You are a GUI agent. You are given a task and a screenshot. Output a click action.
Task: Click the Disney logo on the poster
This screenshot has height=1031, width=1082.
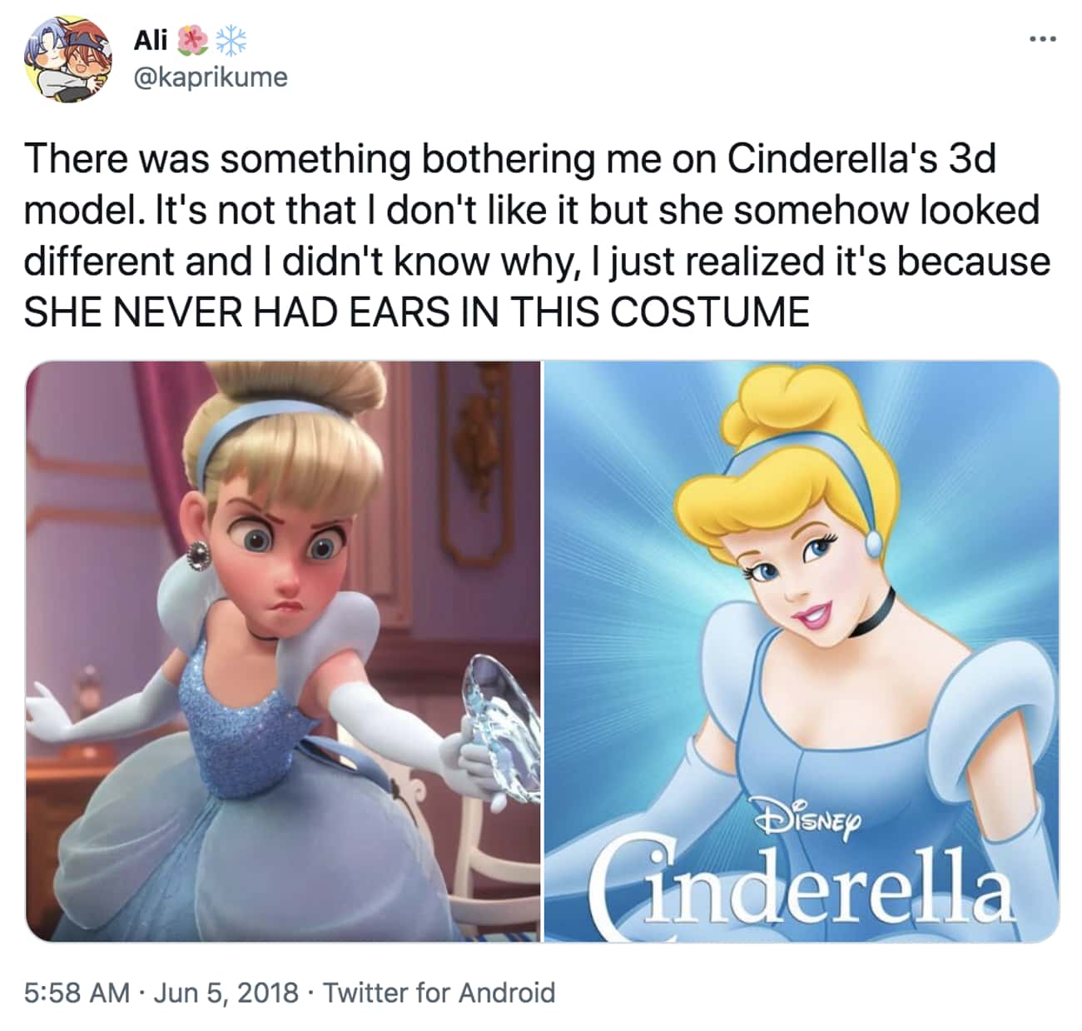point(806,812)
